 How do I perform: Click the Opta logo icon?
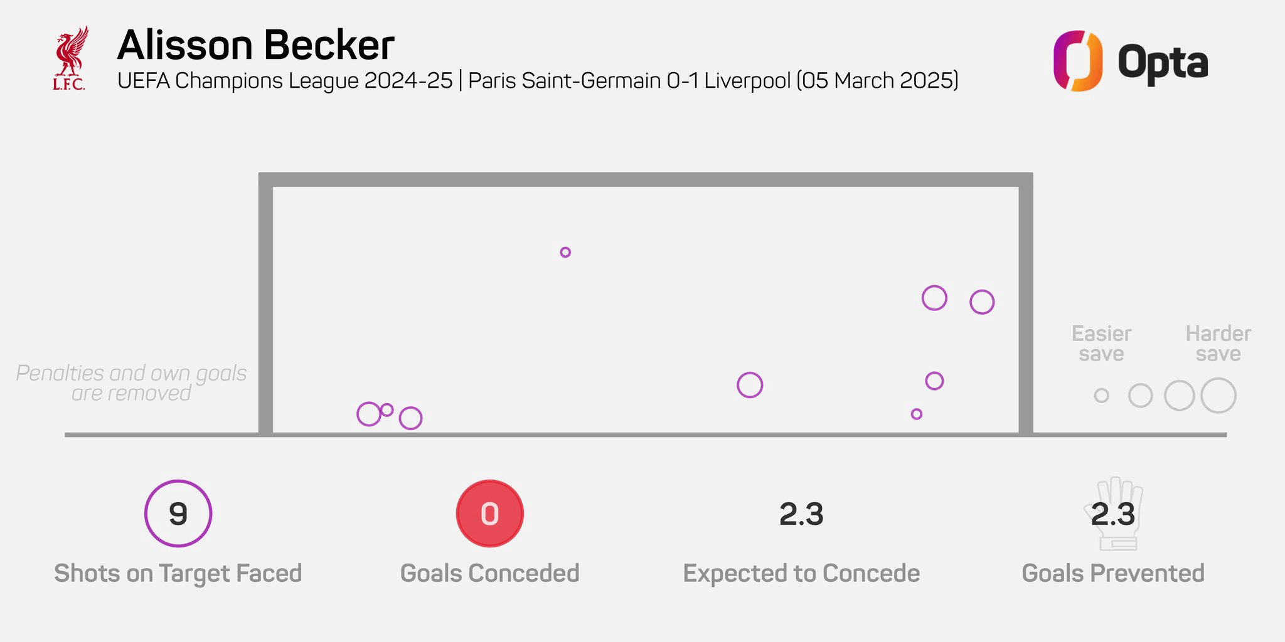(1077, 61)
